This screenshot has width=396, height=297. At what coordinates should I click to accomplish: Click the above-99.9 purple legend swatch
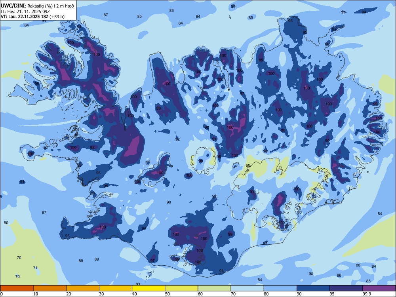point(379,288)
